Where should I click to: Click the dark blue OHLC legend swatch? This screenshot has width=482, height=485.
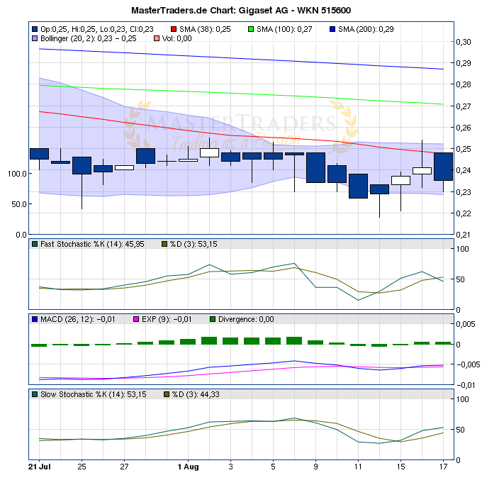tap(35, 29)
